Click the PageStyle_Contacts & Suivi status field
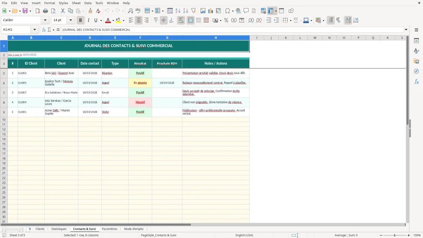Viewport: 423px width, 238px height. point(159,235)
